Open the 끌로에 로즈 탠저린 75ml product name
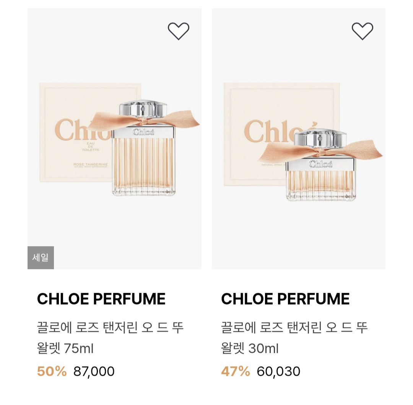The width and height of the screenshot is (413, 405). tap(110, 338)
